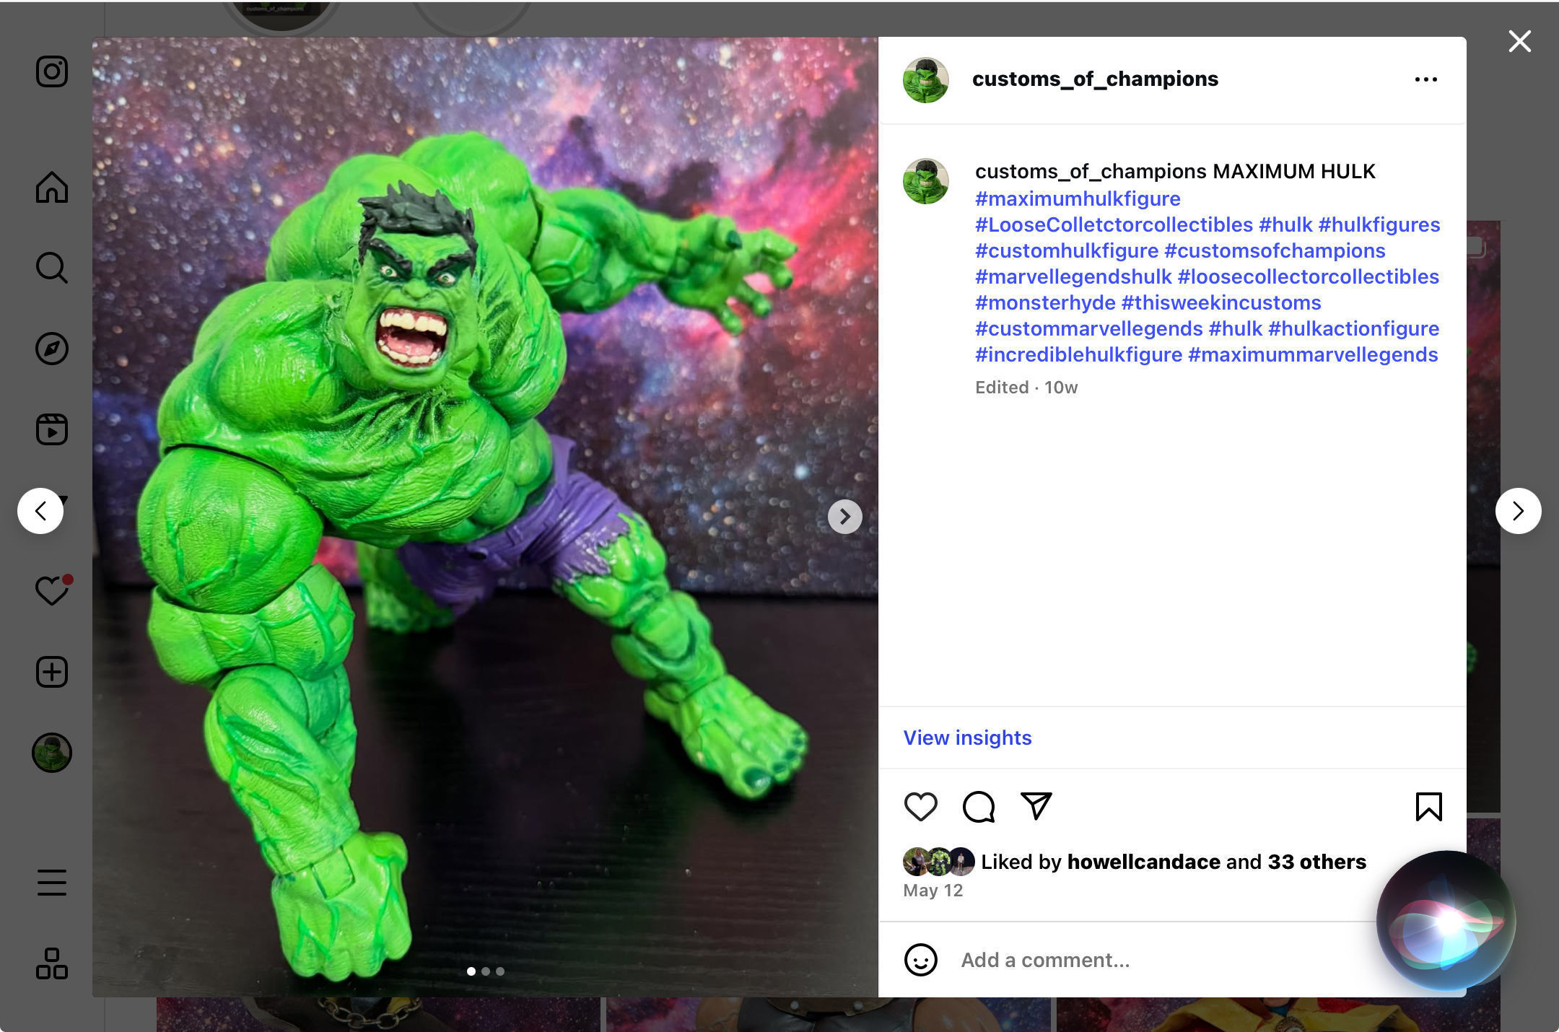
Task: Open hashtag #thisweekincustoms
Action: coord(1221,302)
